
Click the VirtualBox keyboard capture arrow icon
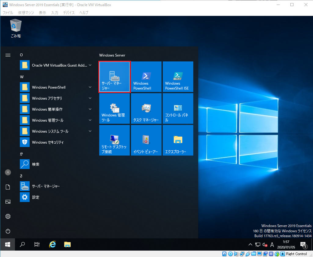pyautogui.click(x=283, y=254)
